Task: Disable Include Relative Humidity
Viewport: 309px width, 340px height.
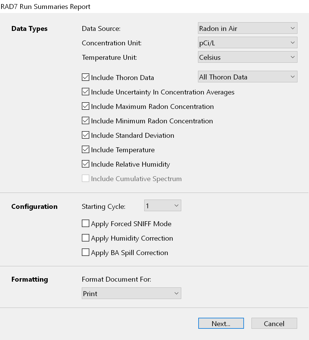Action: point(86,164)
